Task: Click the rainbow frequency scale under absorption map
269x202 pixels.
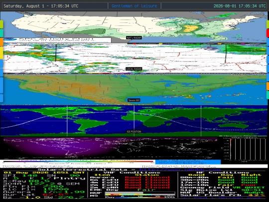Action: pyautogui.click(x=78, y=162)
